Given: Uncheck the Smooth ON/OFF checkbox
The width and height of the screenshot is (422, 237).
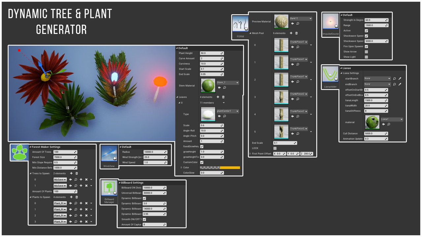Looking at the screenshot, I should (x=144, y=219).
